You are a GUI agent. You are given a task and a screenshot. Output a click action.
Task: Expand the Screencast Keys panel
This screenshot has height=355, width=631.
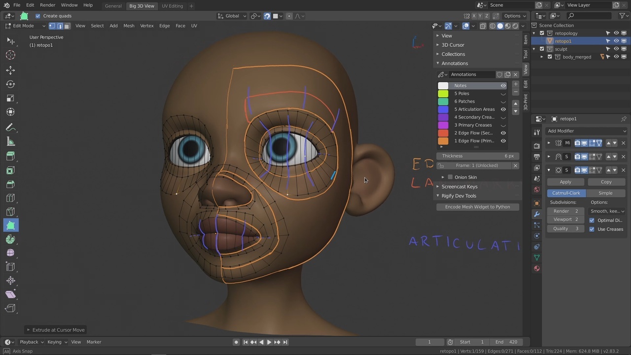click(459, 187)
